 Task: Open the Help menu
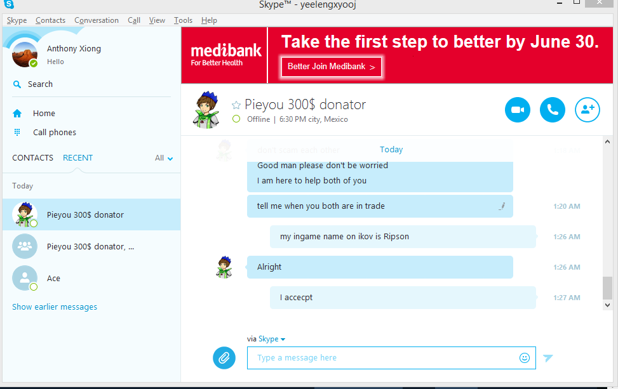(210, 20)
